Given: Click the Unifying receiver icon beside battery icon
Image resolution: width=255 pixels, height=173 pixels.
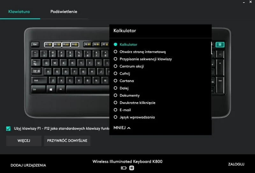Looking at the screenshot, I should click(x=132, y=168).
